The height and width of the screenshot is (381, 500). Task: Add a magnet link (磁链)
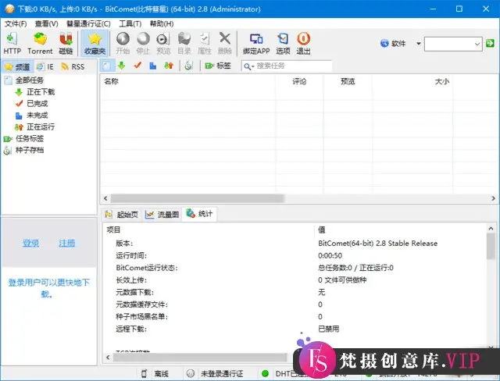[x=66, y=43]
